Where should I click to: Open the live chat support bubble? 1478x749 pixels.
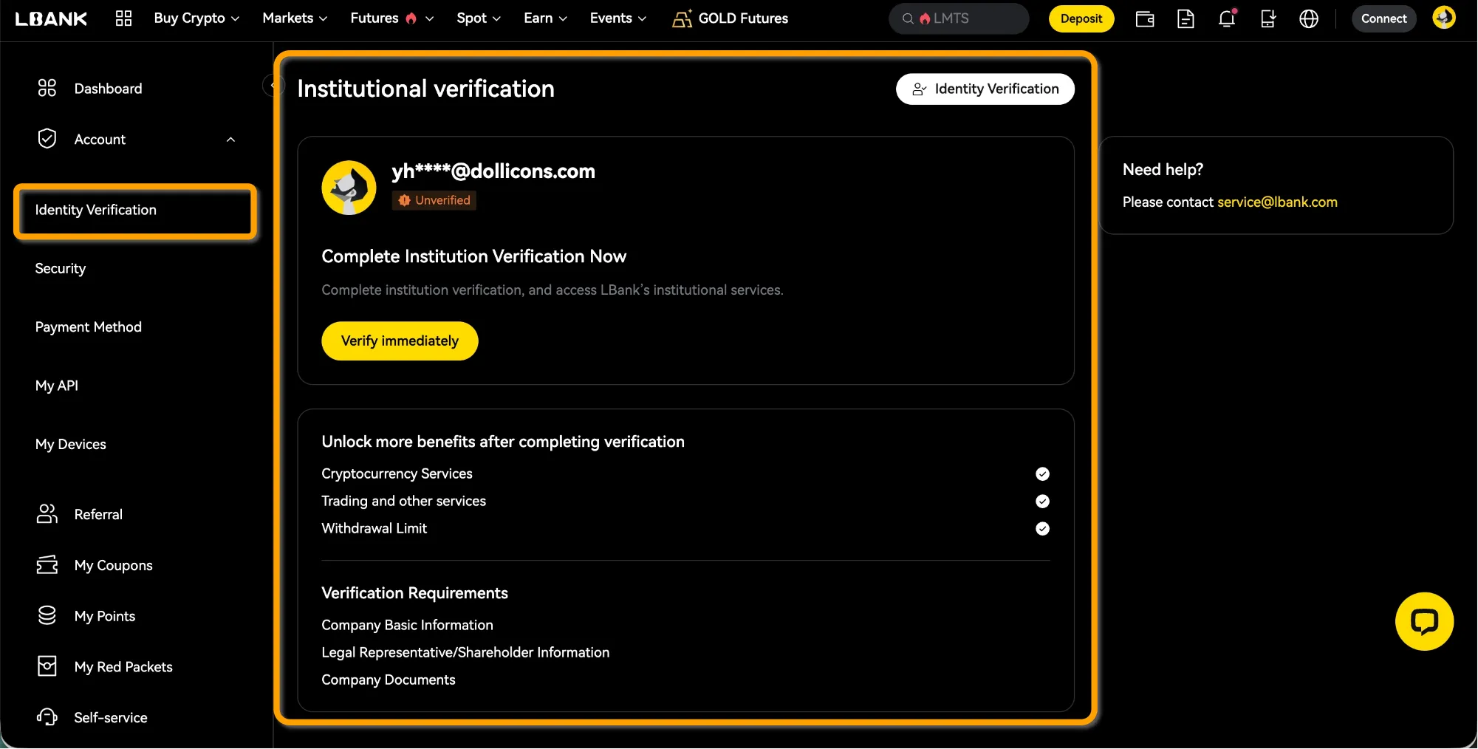point(1424,621)
